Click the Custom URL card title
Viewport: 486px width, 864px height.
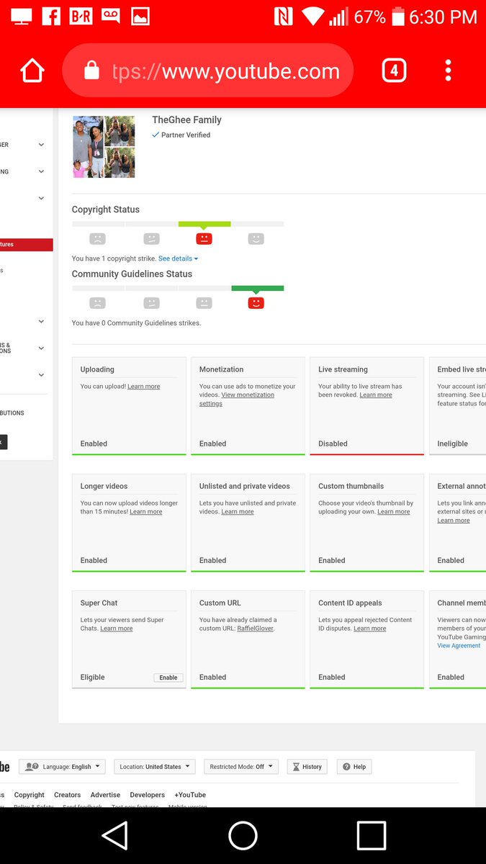pos(220,603)
